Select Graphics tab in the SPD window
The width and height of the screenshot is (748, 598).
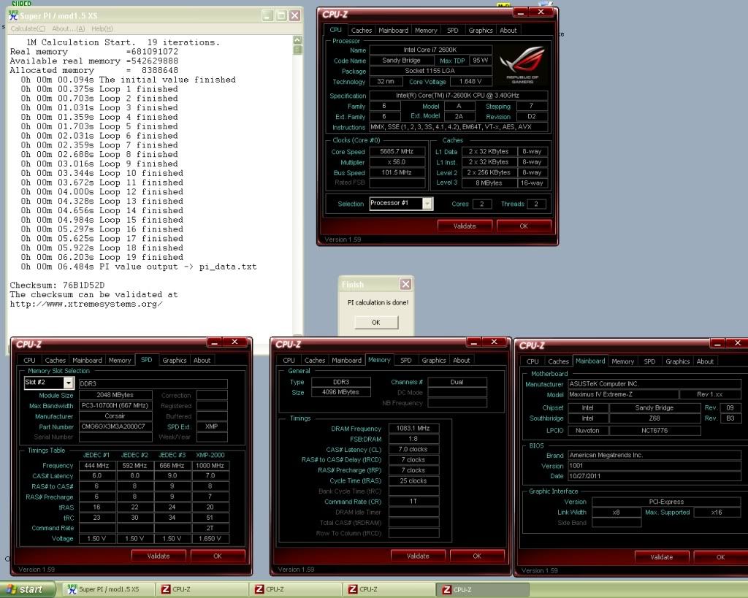174,360
